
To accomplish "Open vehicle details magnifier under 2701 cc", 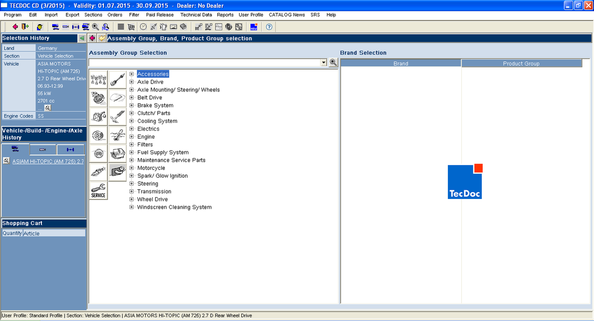I will tap(47, 108).
